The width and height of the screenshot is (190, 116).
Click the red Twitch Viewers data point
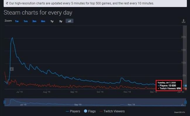(x=186, y=89)
